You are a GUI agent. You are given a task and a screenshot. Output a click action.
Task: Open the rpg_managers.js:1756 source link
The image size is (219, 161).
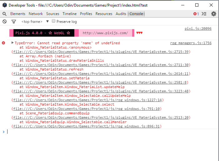click(191, 43)
